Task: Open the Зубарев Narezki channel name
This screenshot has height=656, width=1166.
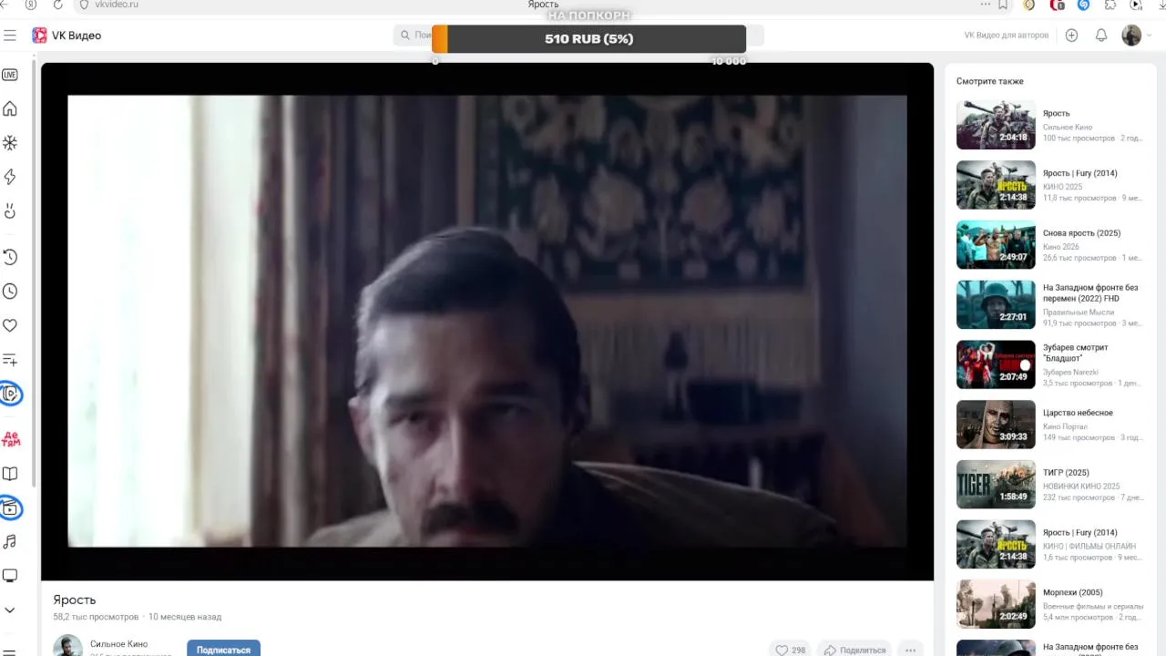Action: tap(1070, 373)
